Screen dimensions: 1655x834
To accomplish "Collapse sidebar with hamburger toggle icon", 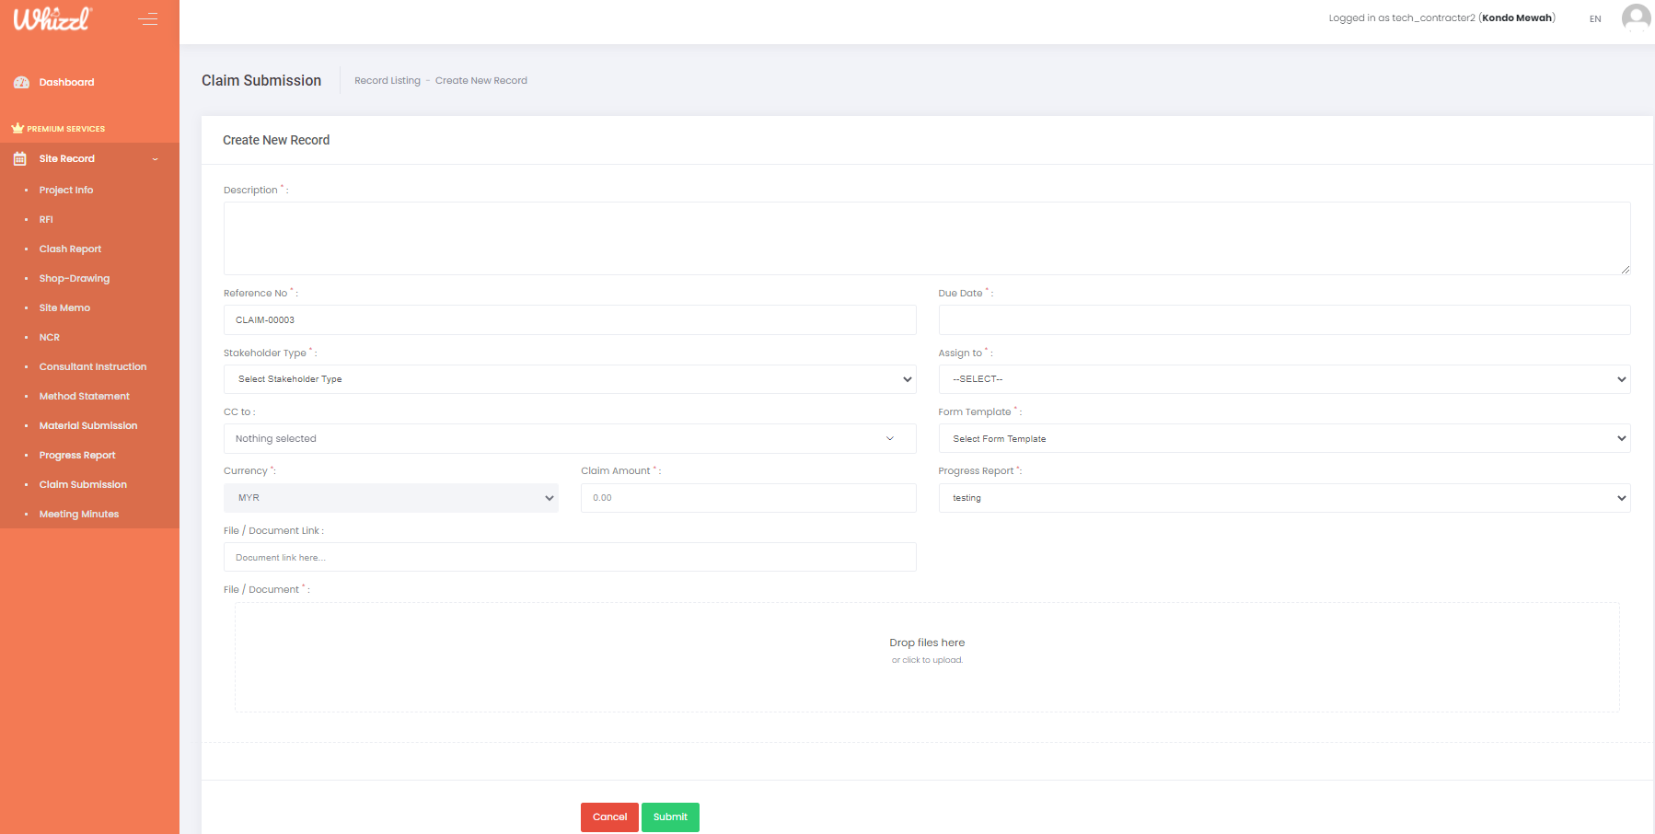I will pos(147,19).
